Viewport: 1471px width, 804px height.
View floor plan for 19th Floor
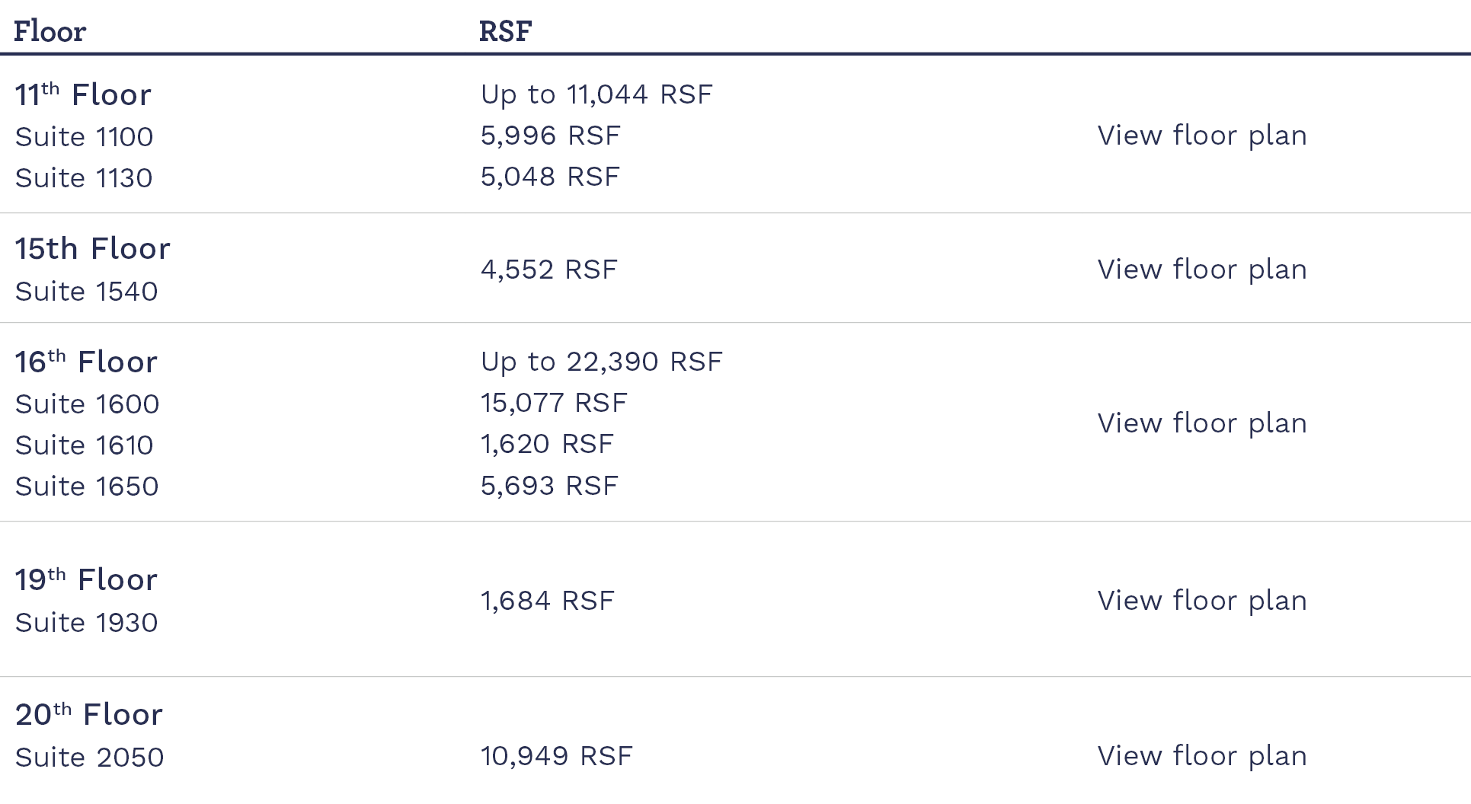[x=1201, y=601]
